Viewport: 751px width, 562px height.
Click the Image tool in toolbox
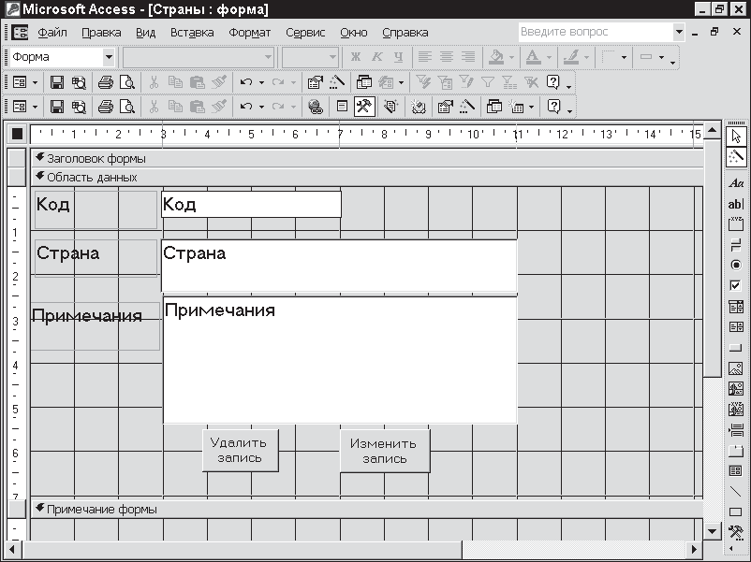click(736, 368)
